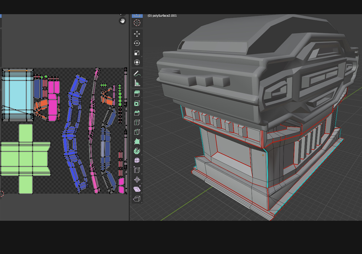362x254 pixels.
Task: Switch to the Rotate tool
Action: tap(137, 43)
